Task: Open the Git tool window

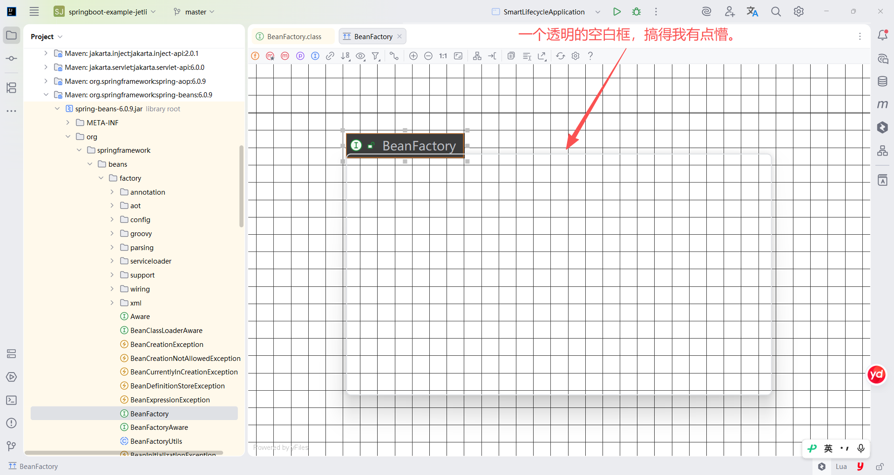Action: (x=12, y=446)
